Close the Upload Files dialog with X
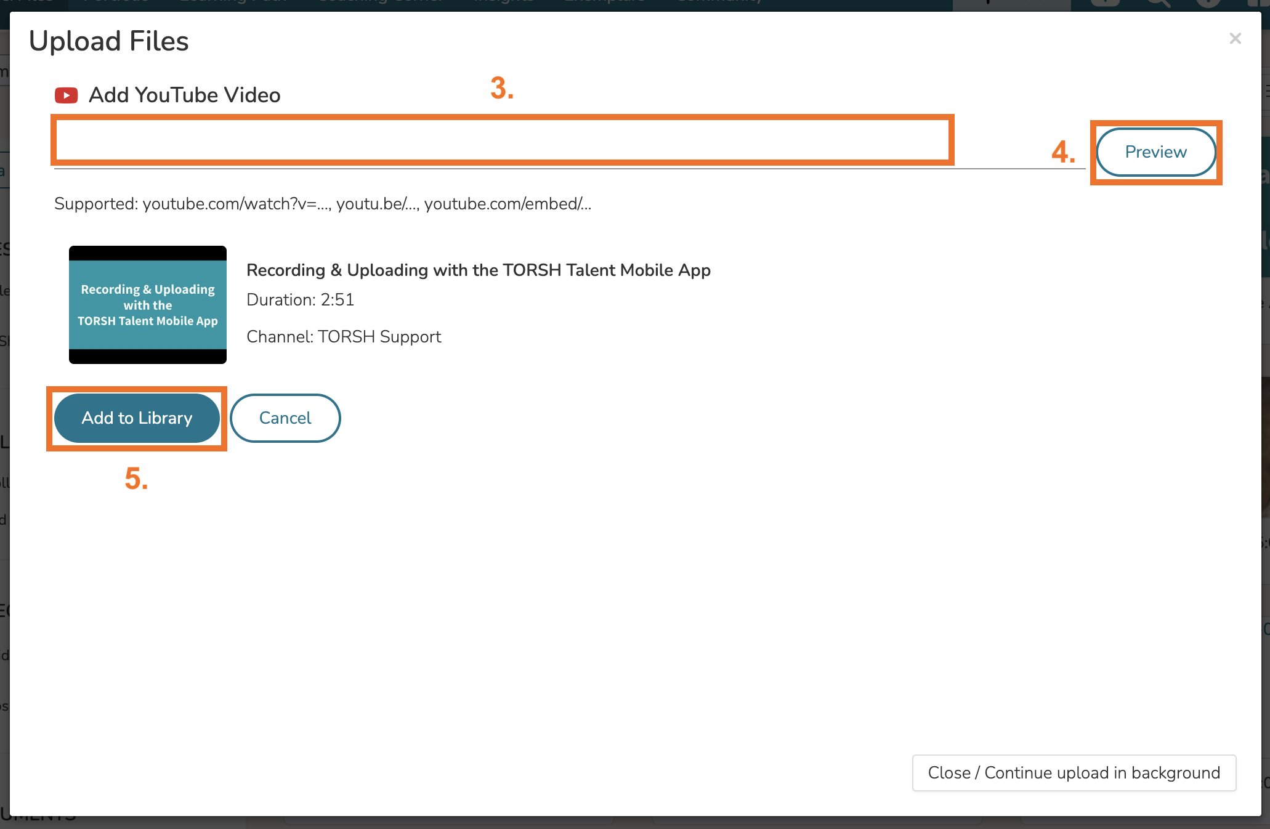 click(1235, 39)
